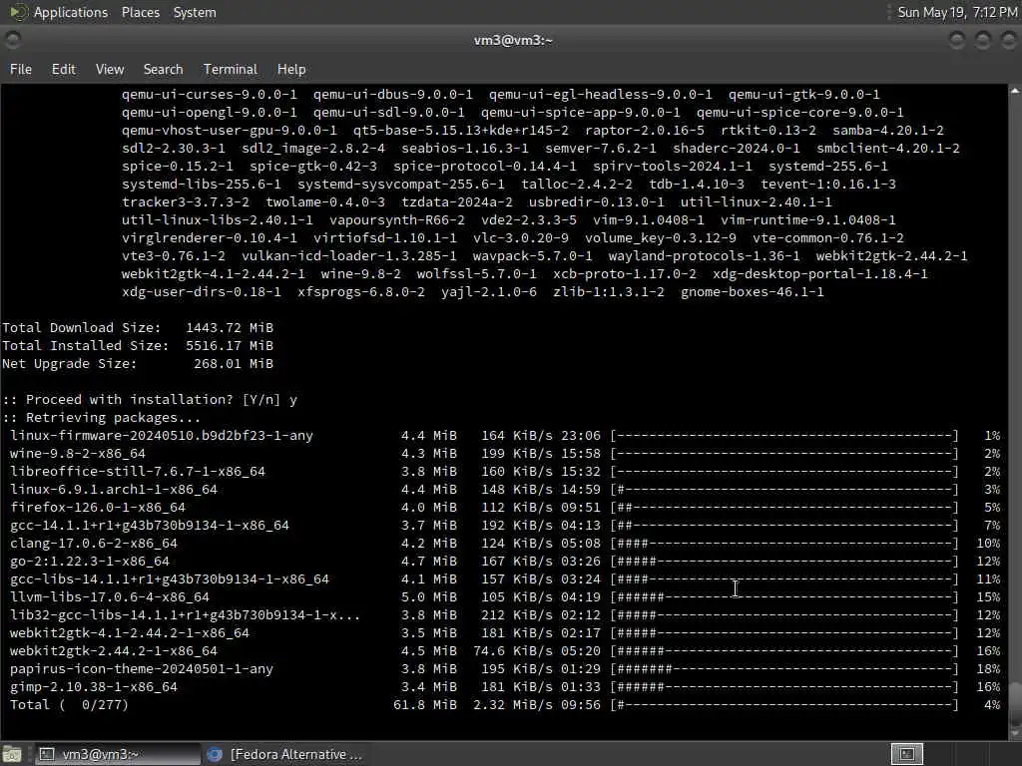Click the linux-firmware download progress bar
This screenshot has width=1022, height=766.
(x=784, y=435)
